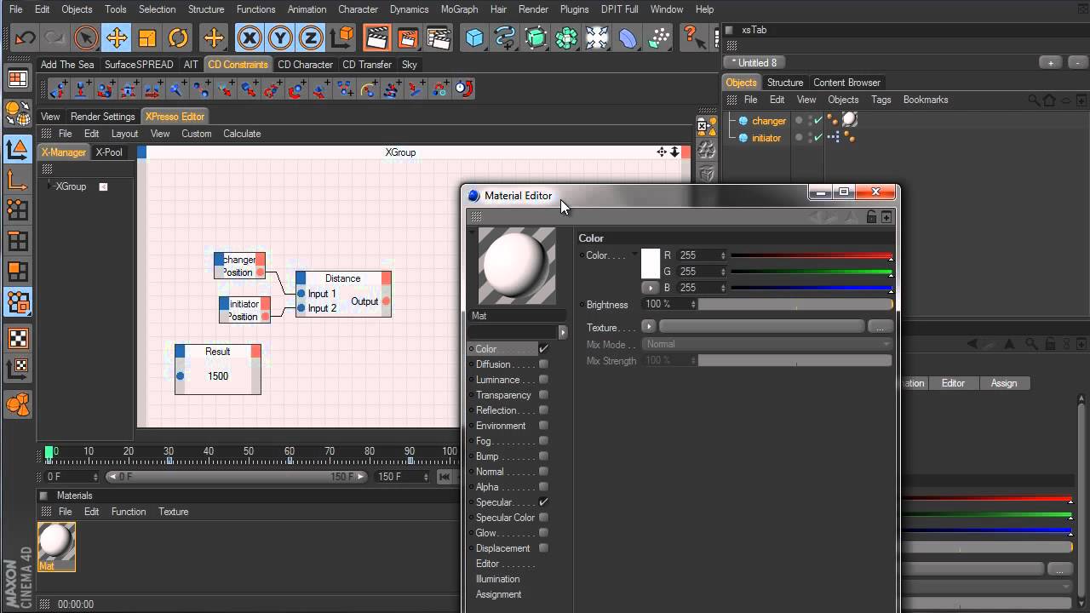Disable the Color channel checkbox
Image resolution: width=1090 pixels, height=613 pixels.
pyautogui.click(x=543, y=349)
